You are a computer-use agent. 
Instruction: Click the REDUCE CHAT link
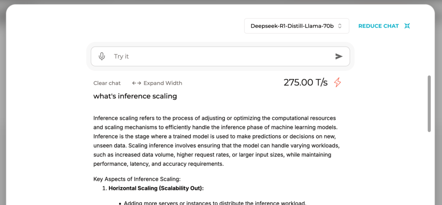(x=378, y=26)
